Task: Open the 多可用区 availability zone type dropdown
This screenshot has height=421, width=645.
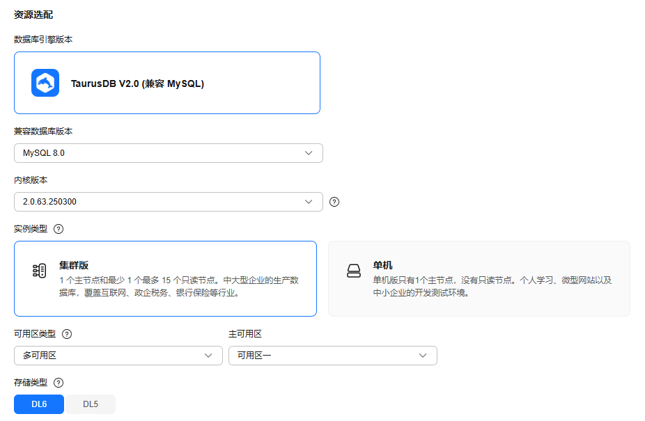Action: click(118, 356)
